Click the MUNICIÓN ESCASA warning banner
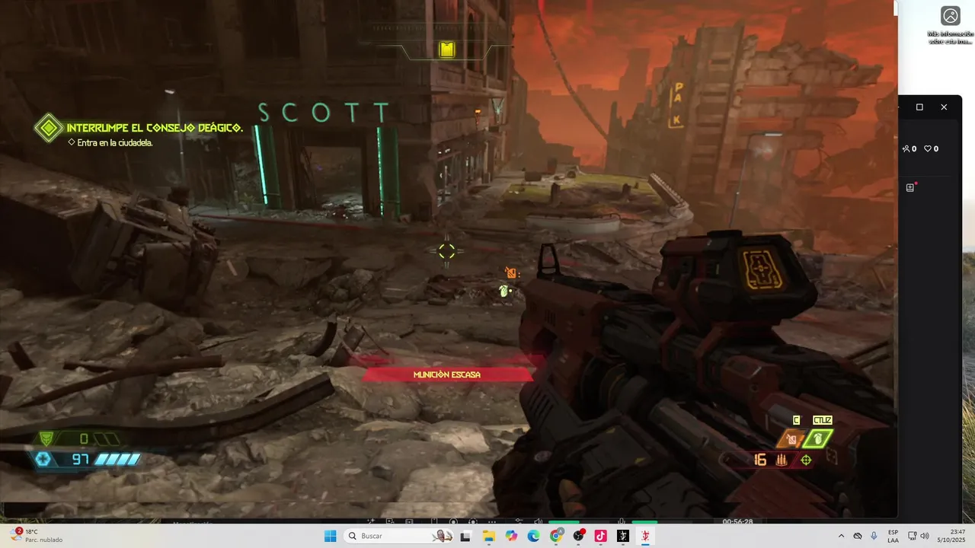 point(447,374)
